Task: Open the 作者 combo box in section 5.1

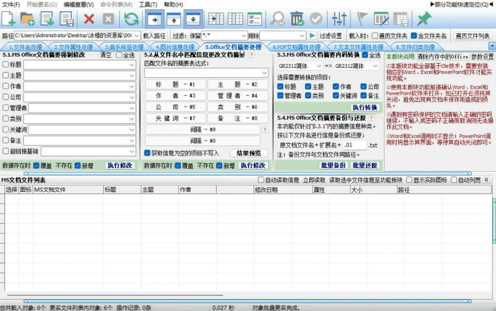Action: tap(132, 86)
